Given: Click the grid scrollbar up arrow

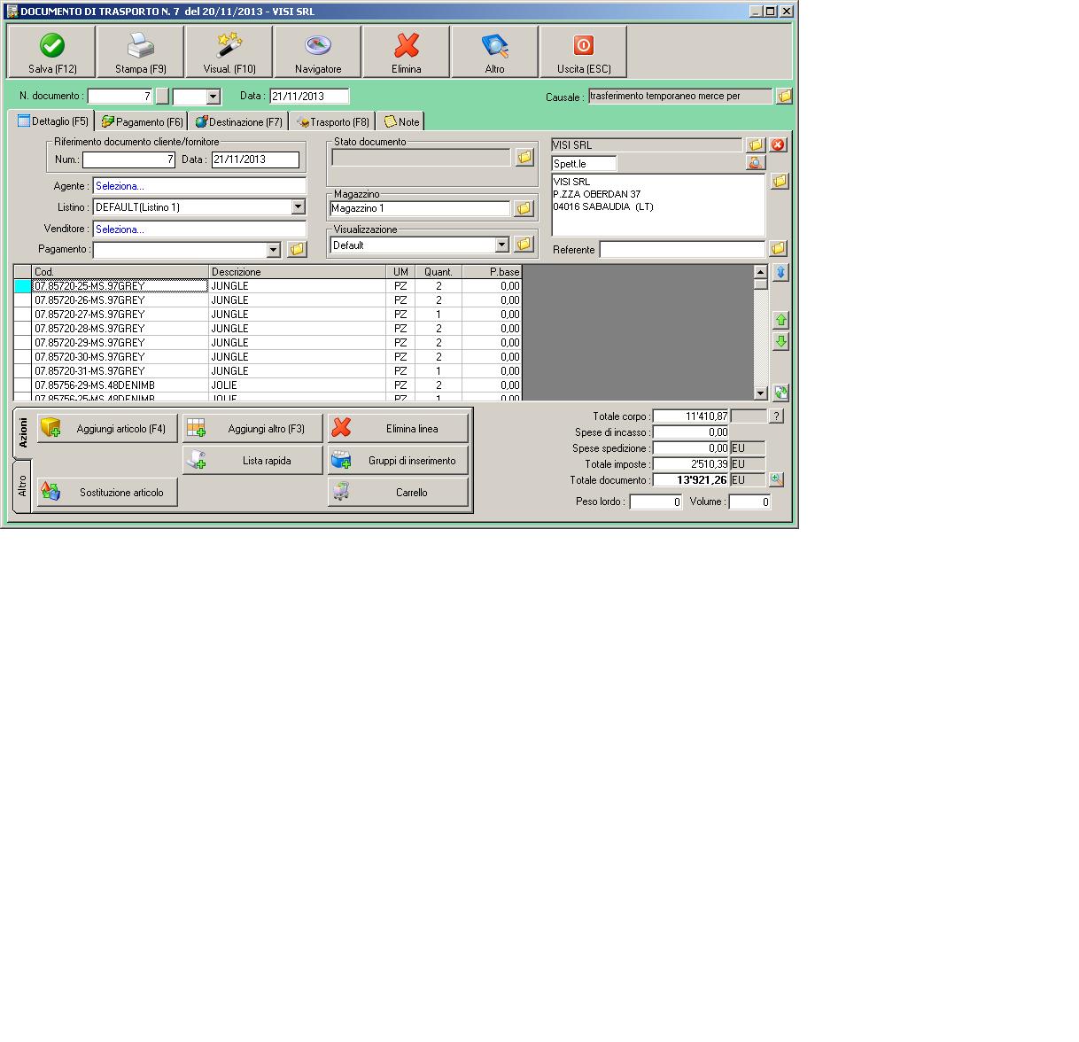Looking at the screenshot, I should tap(760, 271).
